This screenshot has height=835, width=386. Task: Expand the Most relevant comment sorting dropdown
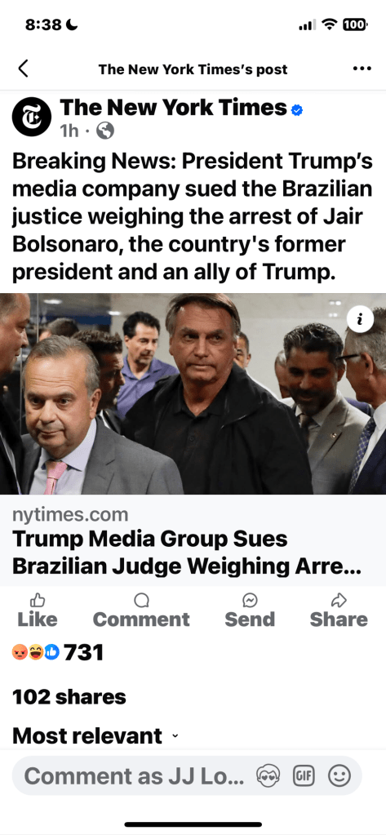95,736
